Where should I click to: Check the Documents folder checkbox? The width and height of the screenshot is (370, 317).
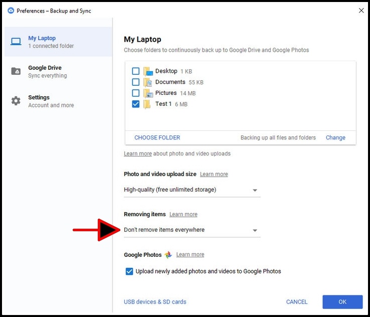(x=136, y=82)
